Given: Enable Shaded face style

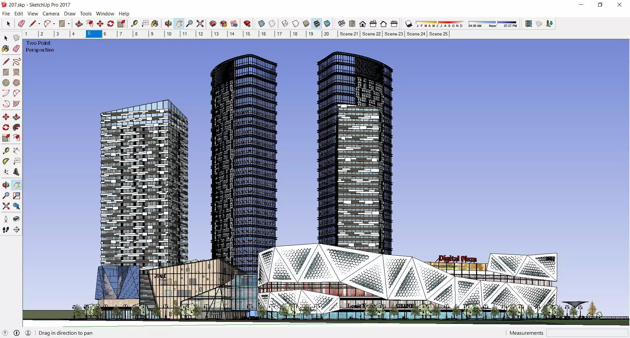Looking at the screenshot, I should pyautogui.click(x=306, y=24).
